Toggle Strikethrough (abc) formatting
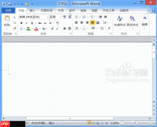This screenshot has width=157, height=127. [40, 23]
